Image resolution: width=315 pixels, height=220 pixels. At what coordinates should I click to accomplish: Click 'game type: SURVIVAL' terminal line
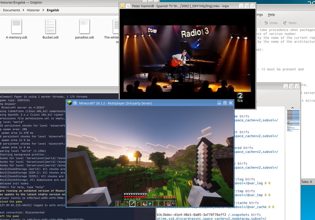pyautogui.click(x=15, y=100)
